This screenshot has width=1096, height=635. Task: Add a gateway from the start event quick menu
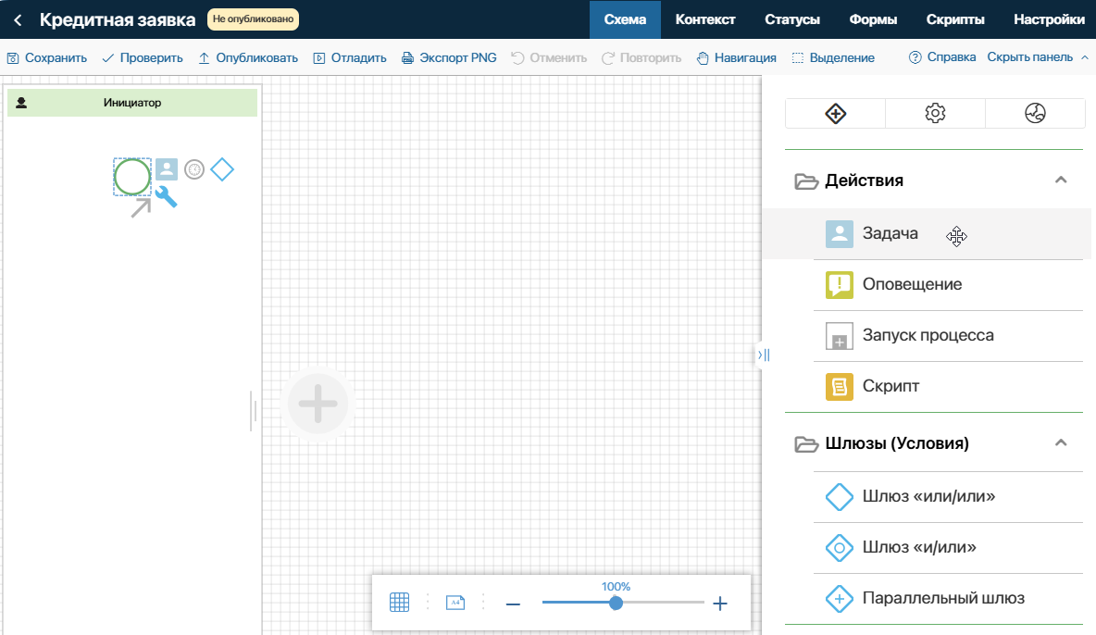click(x=222, y=169)
